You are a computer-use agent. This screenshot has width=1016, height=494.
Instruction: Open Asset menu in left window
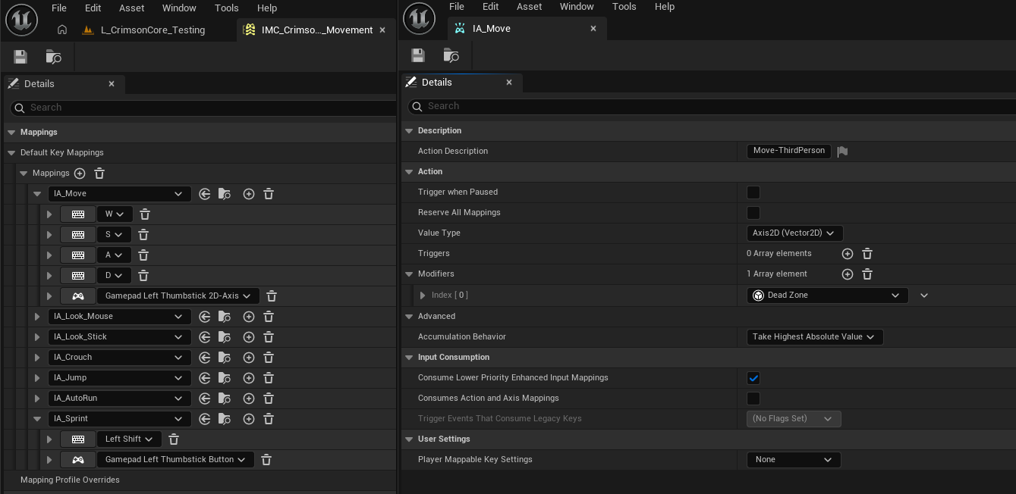coord(131,8)
